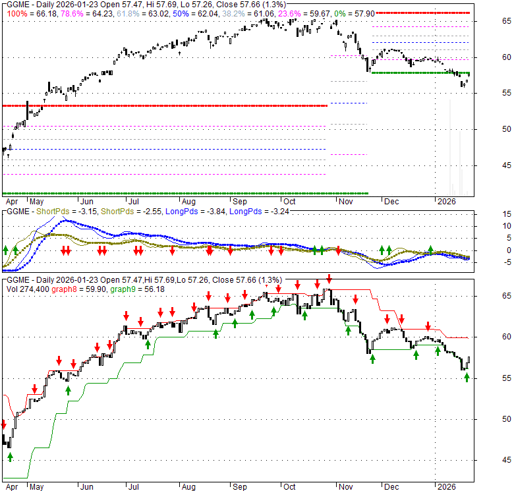Click the GGME Daily header of the top chart
The image size is (514, 491).
coord(146,5)
